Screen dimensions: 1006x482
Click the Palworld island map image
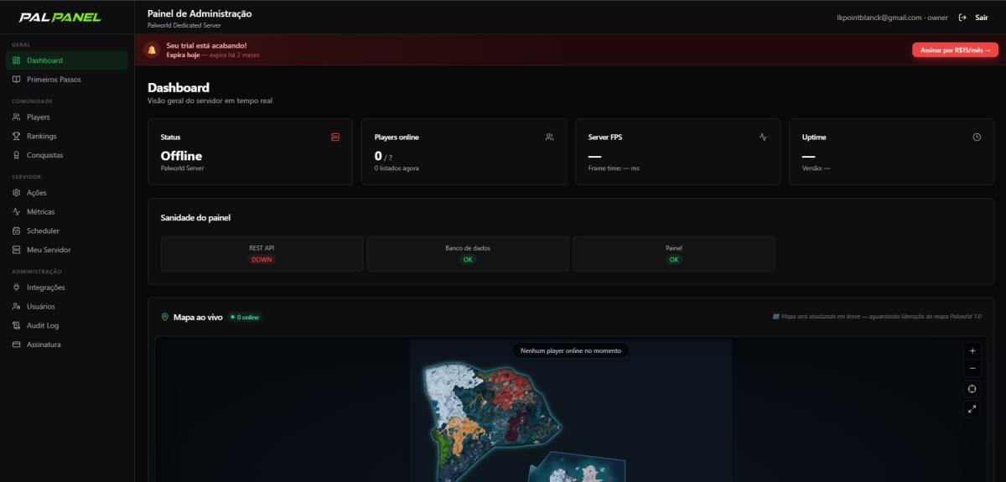[x=570, y=411]
